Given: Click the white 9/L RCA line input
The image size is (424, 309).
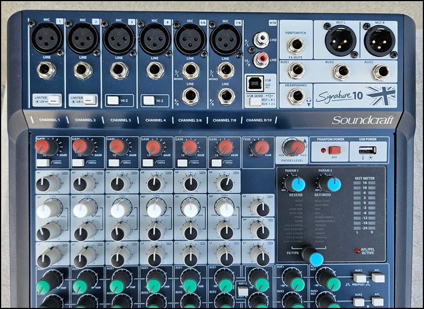Looking at the screenshot, I should pyautogui.click(x=261, y=39).
